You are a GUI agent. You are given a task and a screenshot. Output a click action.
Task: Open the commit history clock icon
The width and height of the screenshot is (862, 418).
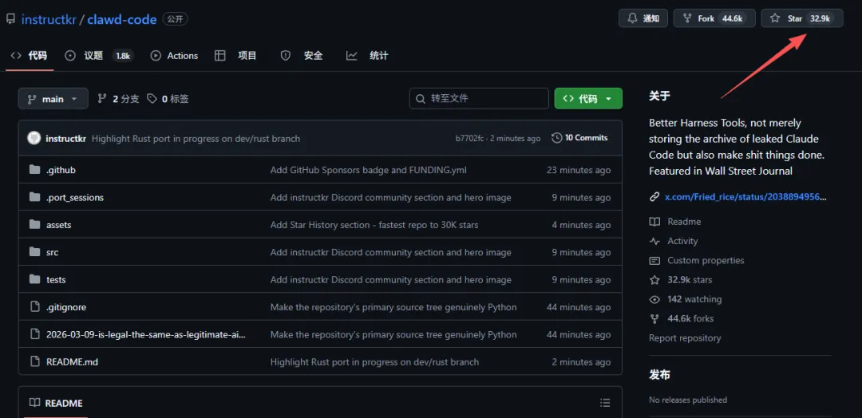click(x=556, y=138)
